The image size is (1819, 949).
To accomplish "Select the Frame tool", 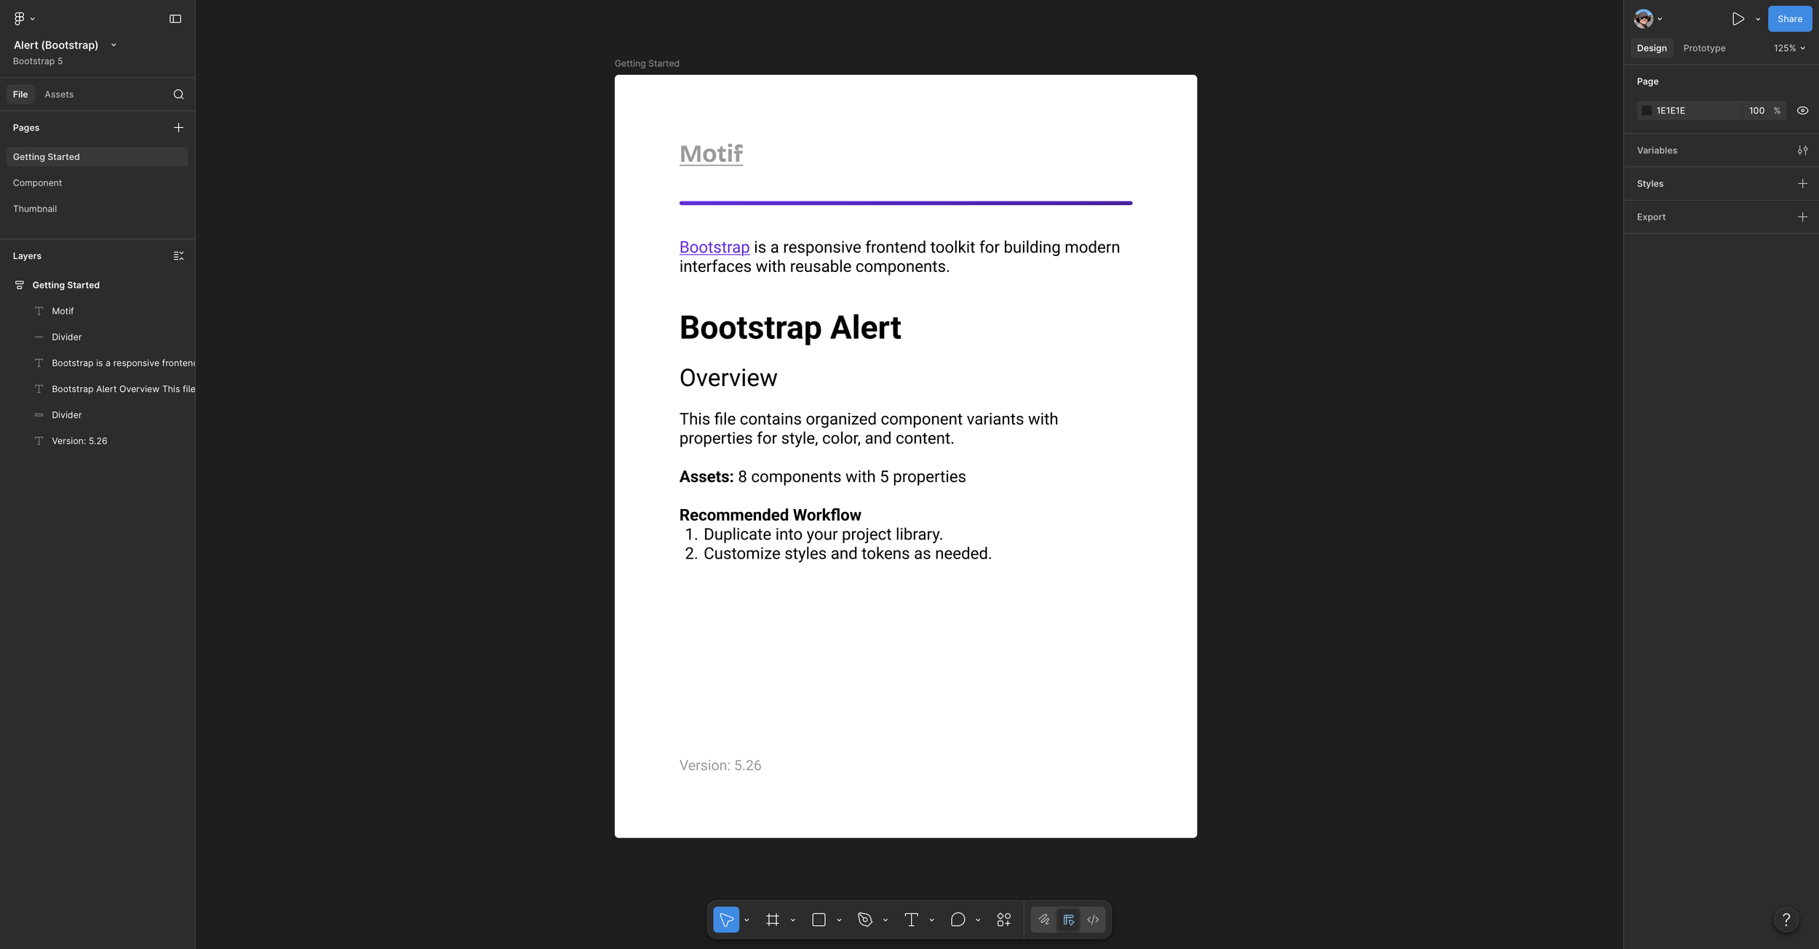I will [773, 920].
